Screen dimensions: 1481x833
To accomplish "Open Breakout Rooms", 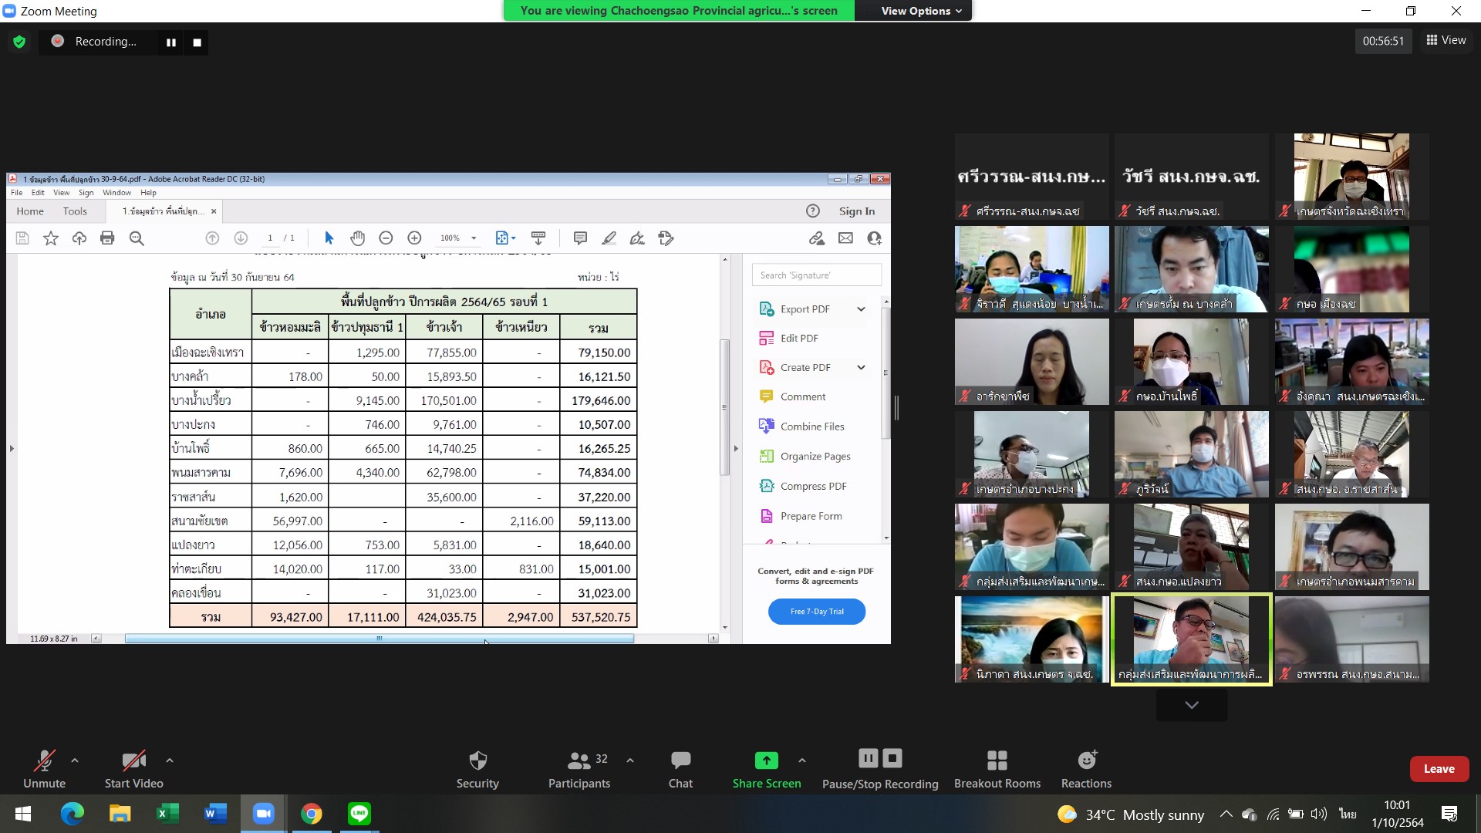I will [997, 760].
